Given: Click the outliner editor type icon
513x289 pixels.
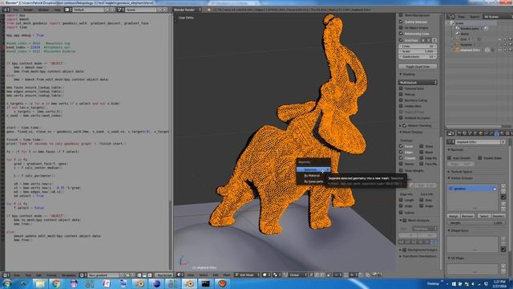Looking at the screenshot, I should point(450,16).
